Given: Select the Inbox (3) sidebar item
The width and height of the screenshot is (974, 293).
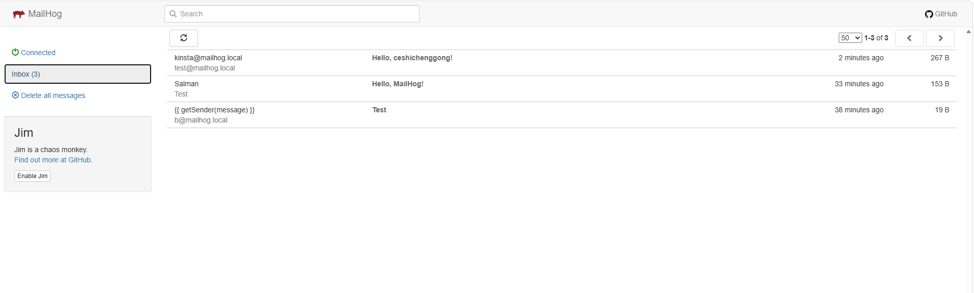Looking at the screenshot, I should (x=78, y=74).
